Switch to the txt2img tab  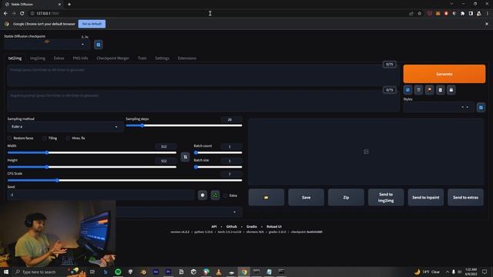pyautogui.click(x=15, y=58)
